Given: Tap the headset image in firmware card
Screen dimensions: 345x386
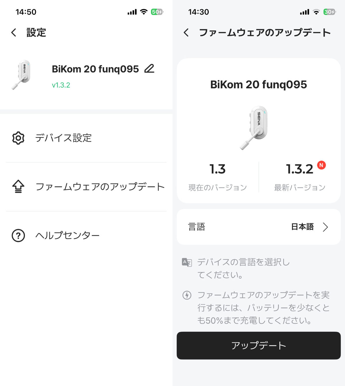Looking at the screenshot, I should (255, 127).
